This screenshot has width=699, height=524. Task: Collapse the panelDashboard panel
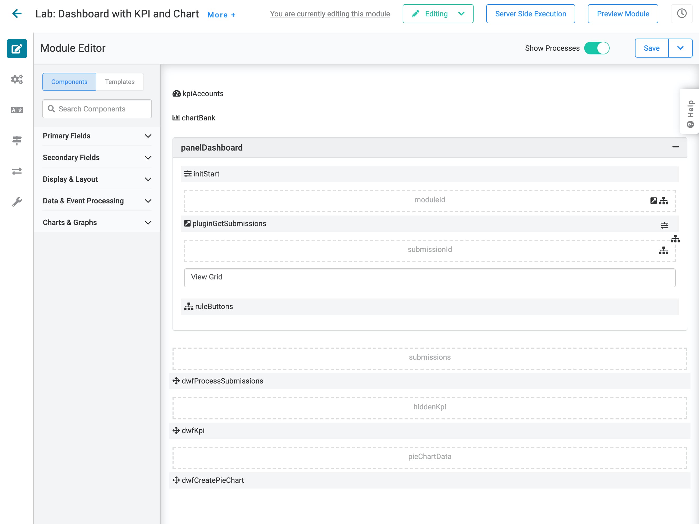(x=675, y=147)
